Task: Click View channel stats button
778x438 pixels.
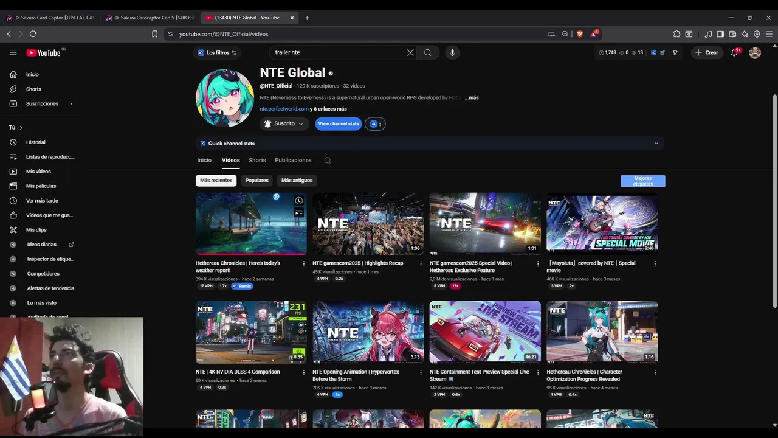Action: [339, 123]
